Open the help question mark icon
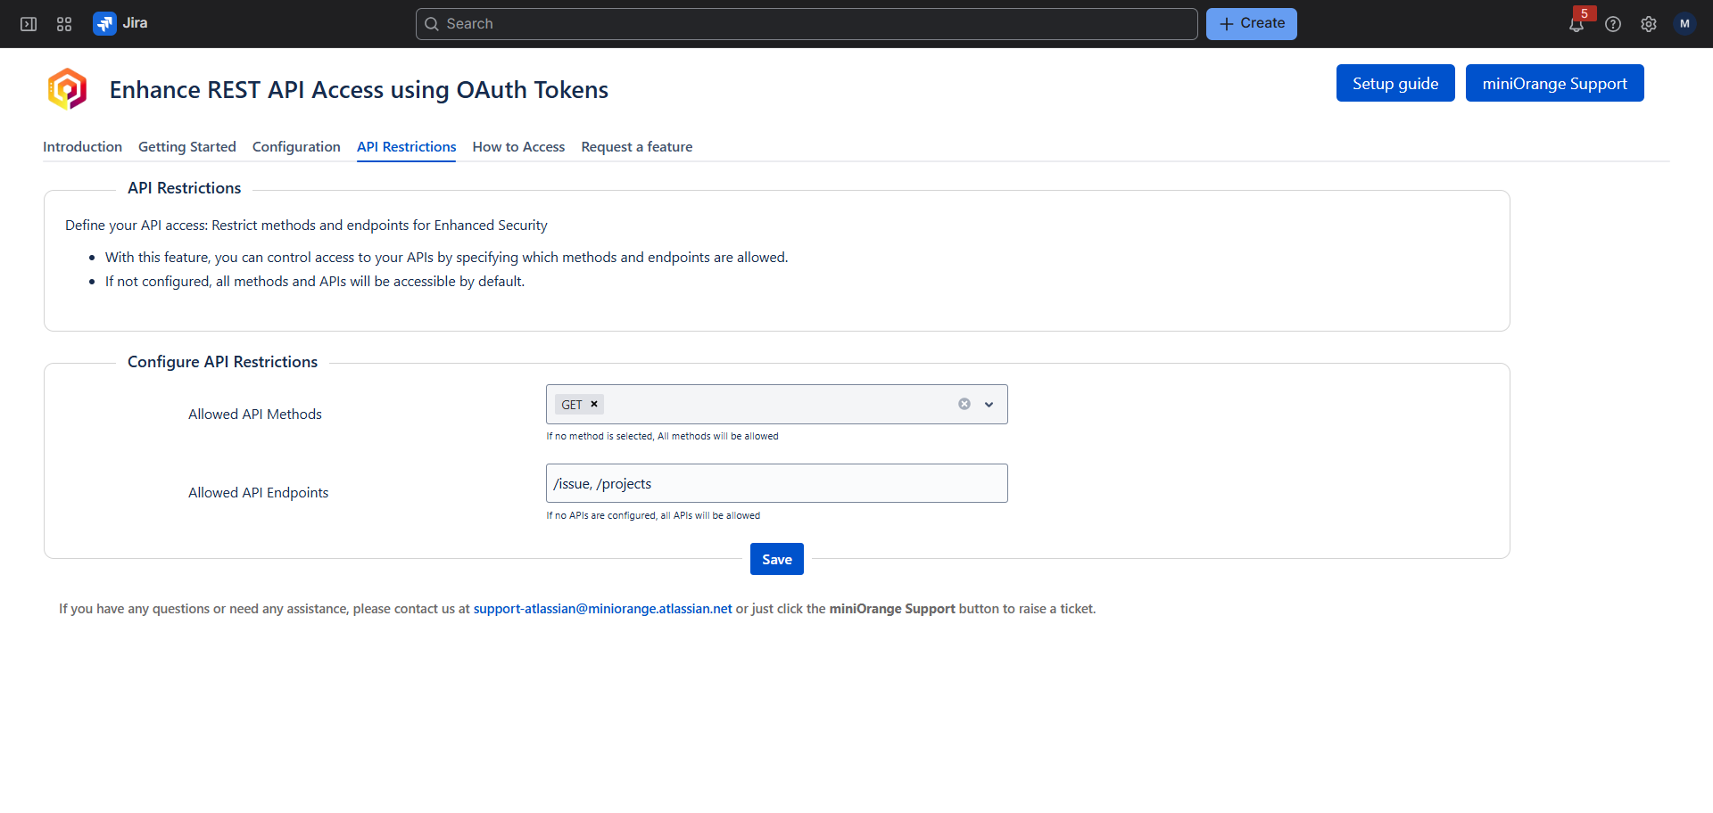1713x813 pixels. click(x=1613, y=24)
